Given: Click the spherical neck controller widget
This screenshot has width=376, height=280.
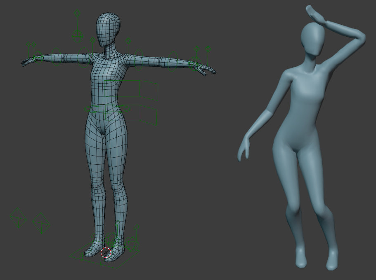Looking at the screenshot, I should pos(78,36).
